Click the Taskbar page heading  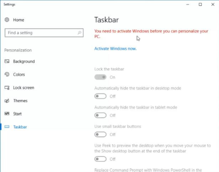tap(106, 20)
